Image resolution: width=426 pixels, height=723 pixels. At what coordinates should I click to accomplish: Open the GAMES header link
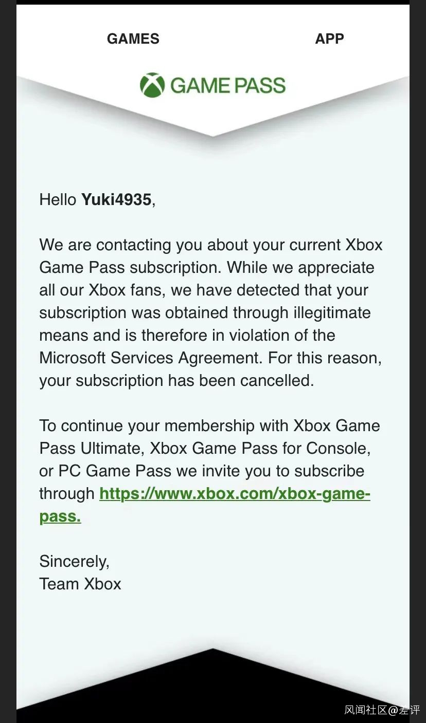(133, 39)
